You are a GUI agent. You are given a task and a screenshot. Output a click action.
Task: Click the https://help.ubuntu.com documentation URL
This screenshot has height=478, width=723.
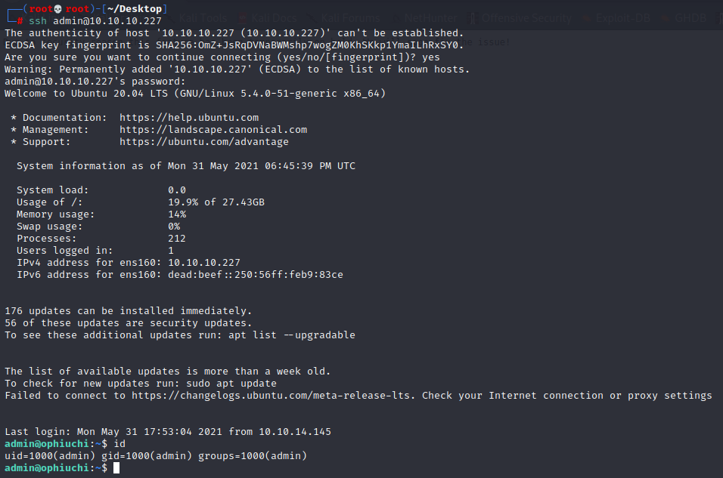189,118
